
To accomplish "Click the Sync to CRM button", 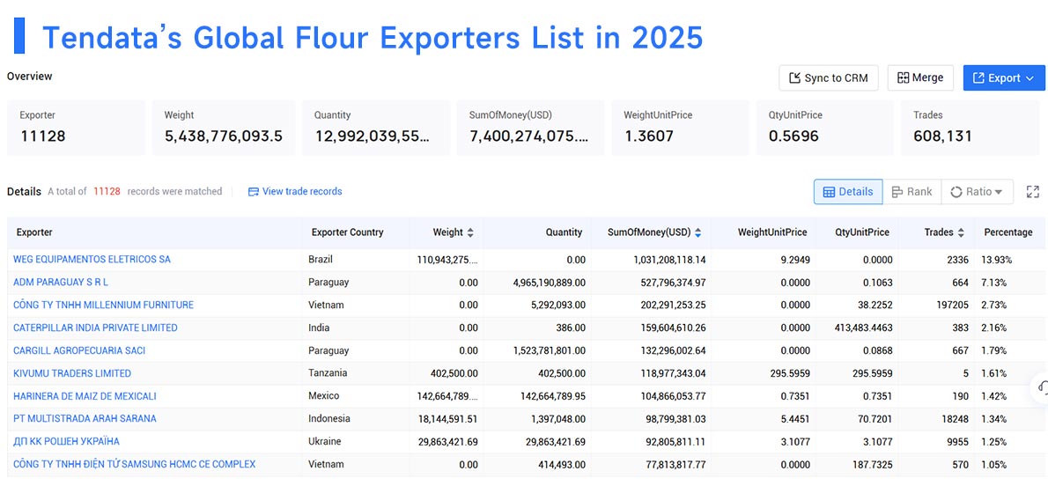I will point(828,78).
